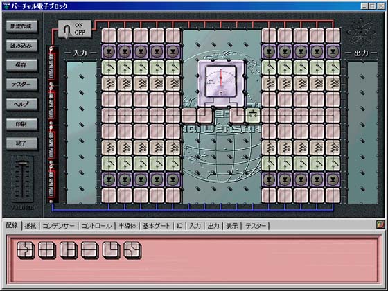Click the 新規作成 button
The height and width of the screenshot is (291, 388).
pos(21,26)
